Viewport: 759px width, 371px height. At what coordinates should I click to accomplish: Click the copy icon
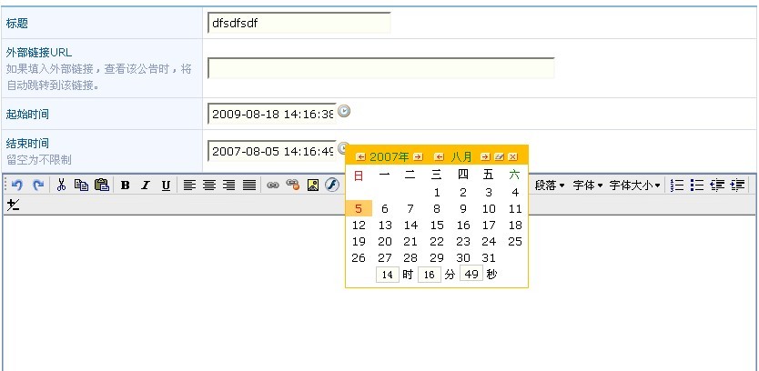pyautogui.click(x=81, y=185)
